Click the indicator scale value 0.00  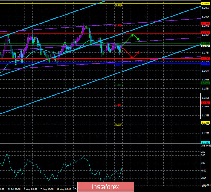pyautogui.click(x=204, y=171)
